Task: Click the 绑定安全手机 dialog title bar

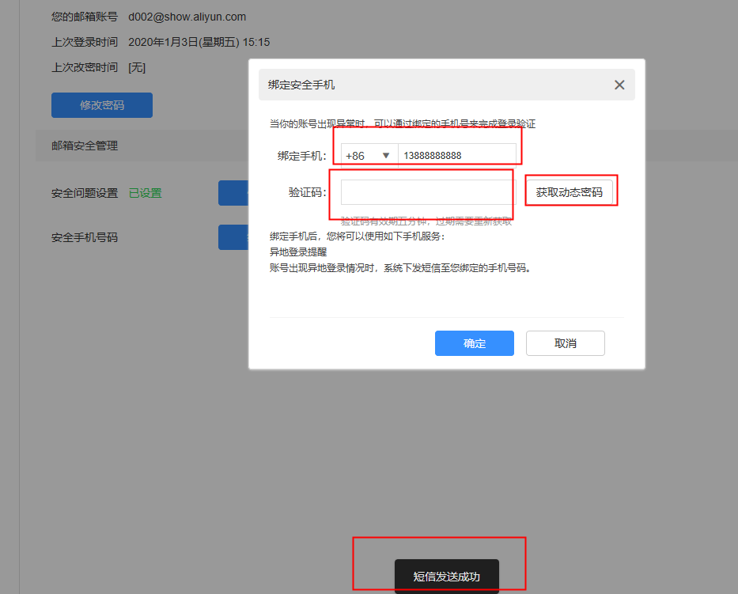Action: (435, 85)
